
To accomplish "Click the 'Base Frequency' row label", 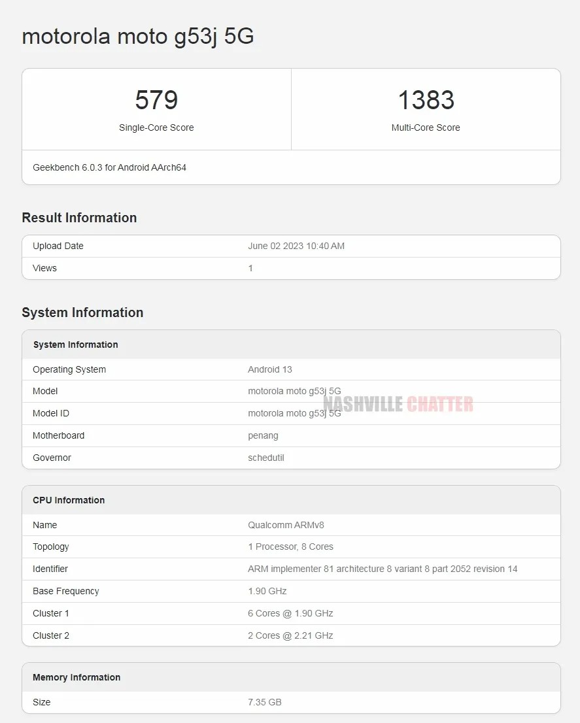I will pos(66,591).
